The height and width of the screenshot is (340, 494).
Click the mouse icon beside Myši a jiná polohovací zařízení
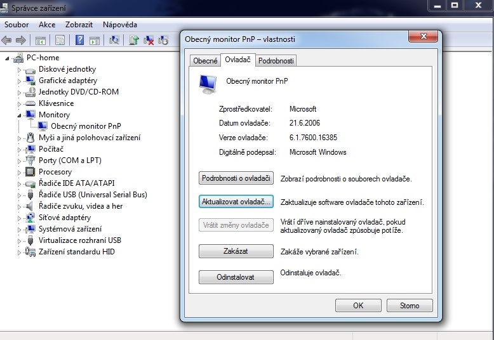[30, 138]
